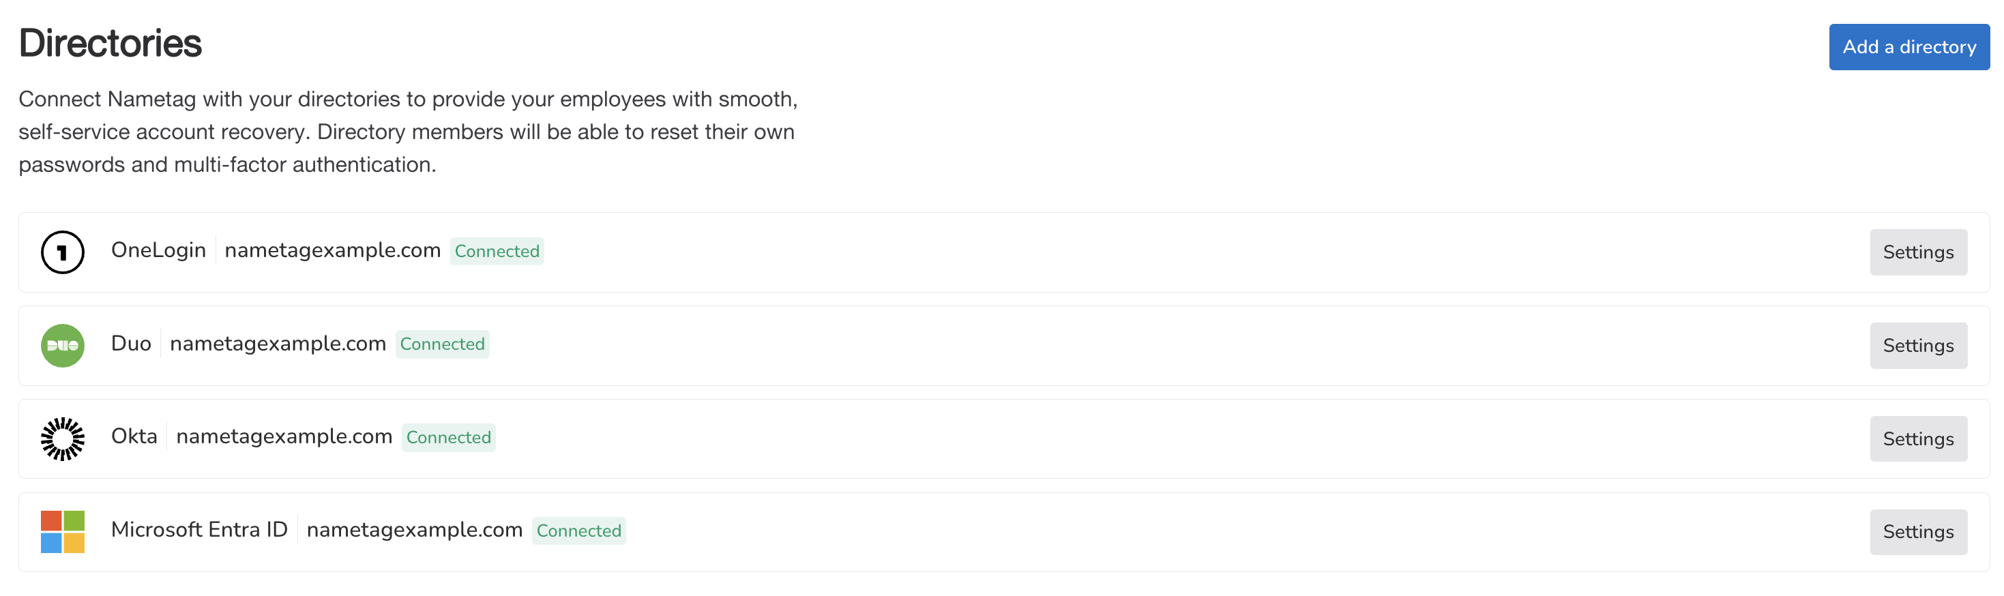Click the Microsoft Entra ID logo
The height and width of the screenshot is (596, 2004).
point(62,531)
